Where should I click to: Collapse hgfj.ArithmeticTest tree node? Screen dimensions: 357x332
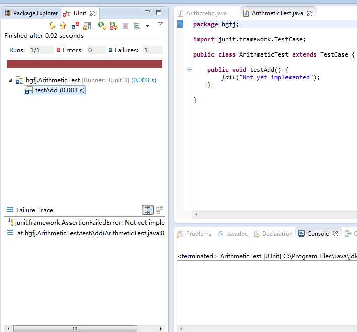click(x=10, y=80)
